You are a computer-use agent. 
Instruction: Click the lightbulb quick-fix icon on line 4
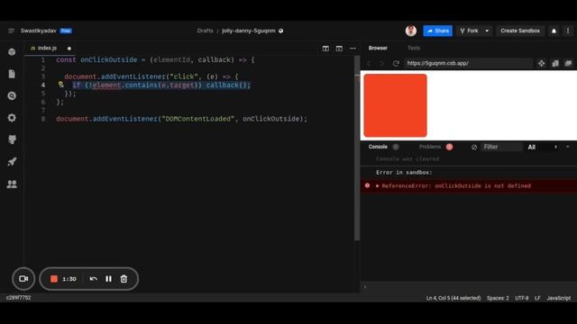click(61, 85)
